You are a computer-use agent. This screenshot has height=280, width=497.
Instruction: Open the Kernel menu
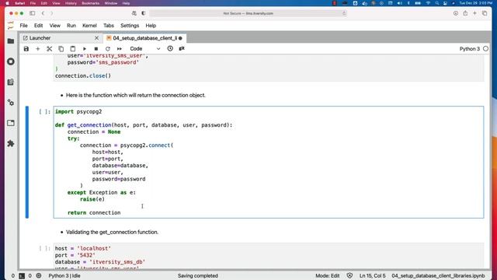point(89,26)
